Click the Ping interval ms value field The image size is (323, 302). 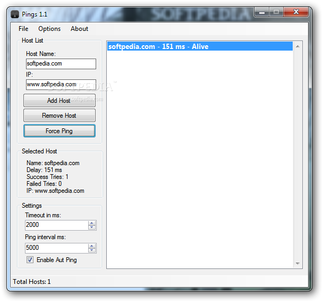[x=57, y=248]
